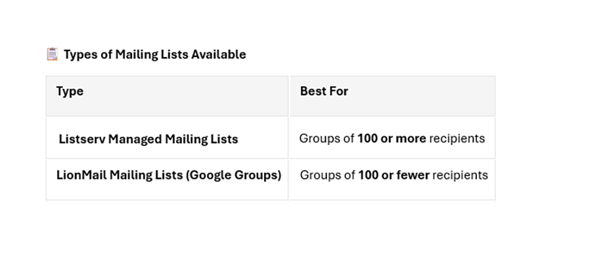Click "recipients" in the LionMail row
609x277 pixels.
coord(460,175)
